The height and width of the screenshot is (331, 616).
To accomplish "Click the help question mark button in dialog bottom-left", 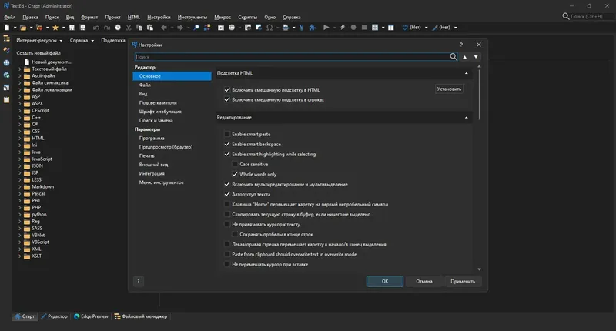I will 139,281.
